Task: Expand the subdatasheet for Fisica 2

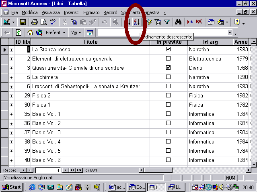Action: tap(11, 96)
